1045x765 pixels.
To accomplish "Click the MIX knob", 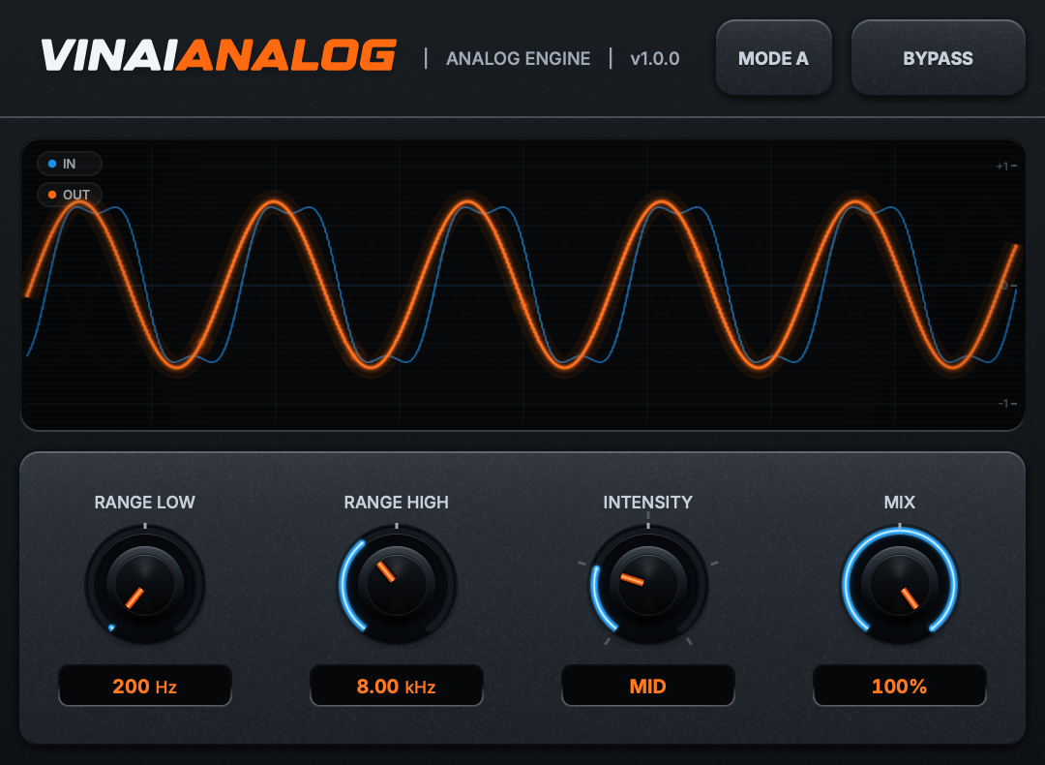I will [900, 585].
